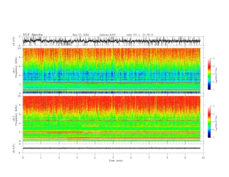Click the start UT 21:30:0 label
The width and height of the screenshot is (229, 177).
[x=140, y=35]
